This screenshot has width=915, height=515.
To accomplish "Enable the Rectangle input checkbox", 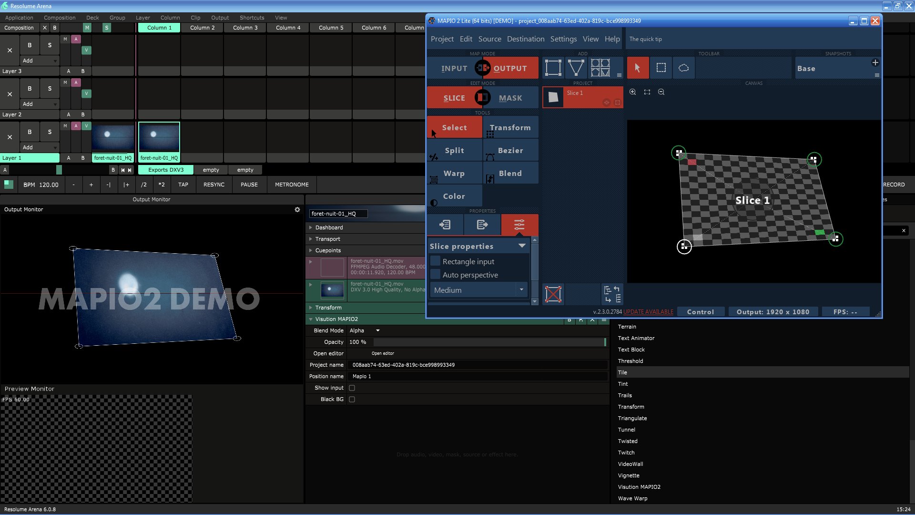I will click(x=435, y=261).
